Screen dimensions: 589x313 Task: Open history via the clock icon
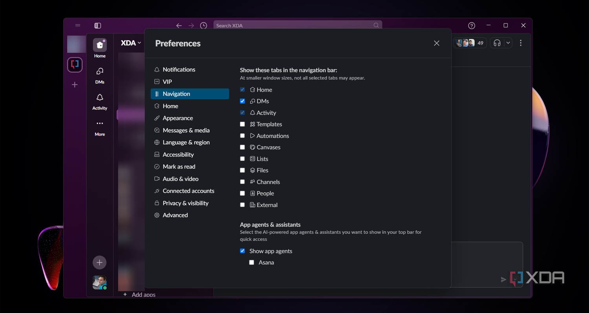(203, 26)
